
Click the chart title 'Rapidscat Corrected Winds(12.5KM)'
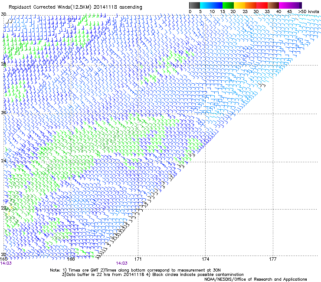[x=50, y=7]
